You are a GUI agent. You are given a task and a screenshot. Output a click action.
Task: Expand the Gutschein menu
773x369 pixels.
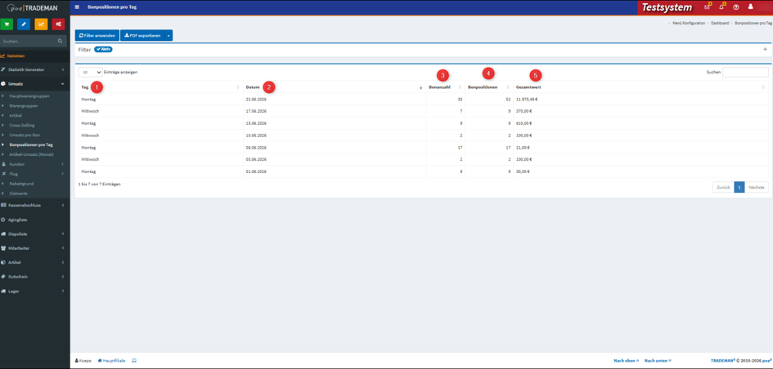(x=35, y=277)
